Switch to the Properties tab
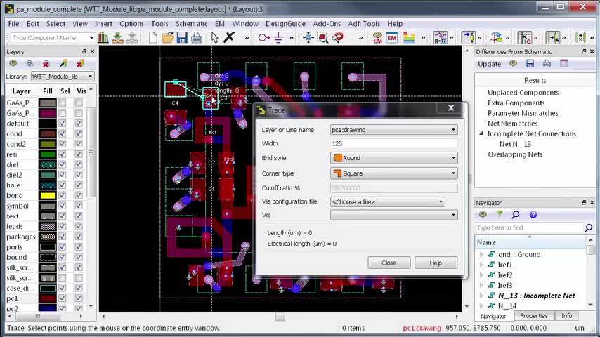 tap(533, 316)
